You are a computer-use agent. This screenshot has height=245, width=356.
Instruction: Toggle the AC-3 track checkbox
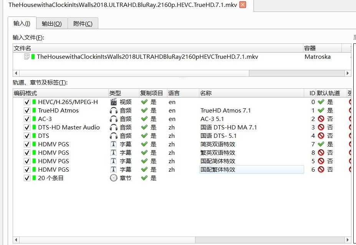(x=27, y=119)
